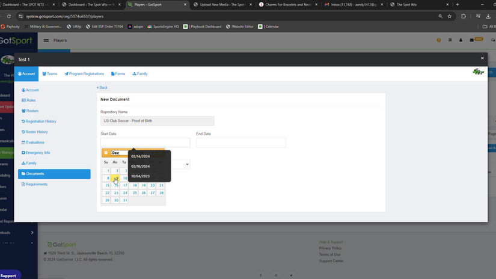
Task: Open Roles in the sidebar
Action: 28,100
